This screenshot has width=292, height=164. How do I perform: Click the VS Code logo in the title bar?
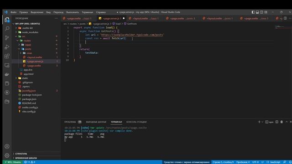pos(6,12)
